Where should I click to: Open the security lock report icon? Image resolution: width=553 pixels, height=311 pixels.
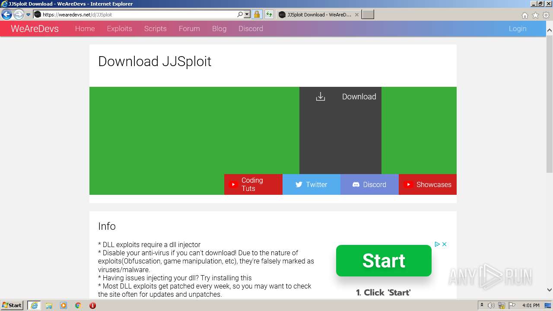coord(257,15)
